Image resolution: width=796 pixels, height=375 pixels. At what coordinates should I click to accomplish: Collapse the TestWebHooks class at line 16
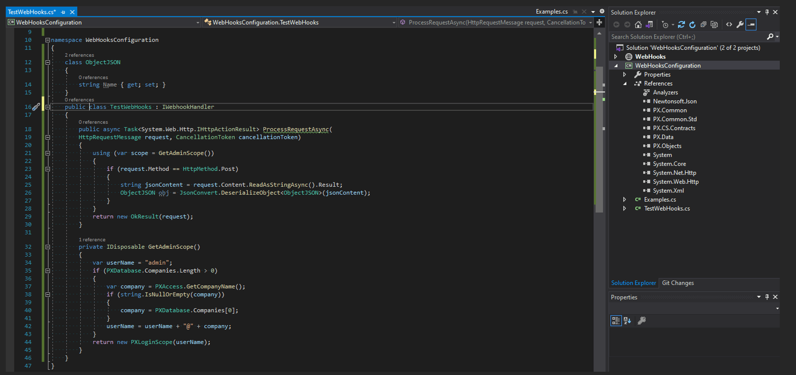(48, 107)
